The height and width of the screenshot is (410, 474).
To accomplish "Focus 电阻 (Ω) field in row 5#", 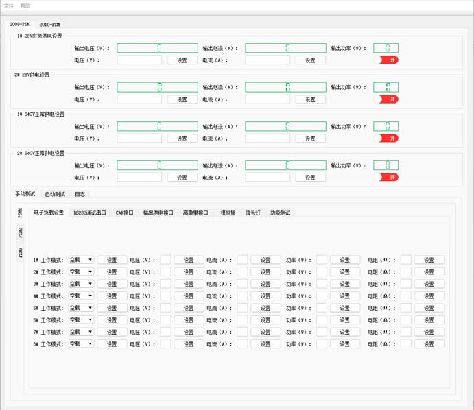I will (405, 308).
